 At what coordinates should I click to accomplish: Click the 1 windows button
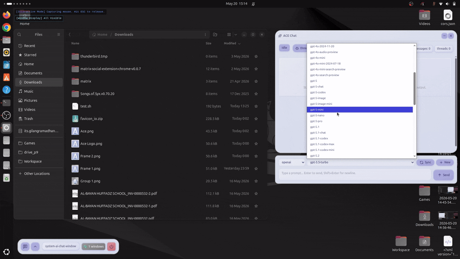93,247
